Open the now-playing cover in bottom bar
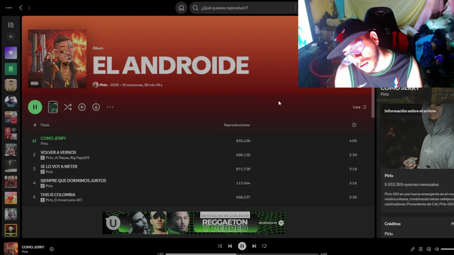454x255 pixels. (x=11, y=249)
